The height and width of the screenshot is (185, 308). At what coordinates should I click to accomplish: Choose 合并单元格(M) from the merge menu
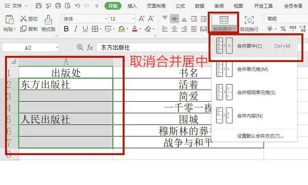[x=255, y=69]
